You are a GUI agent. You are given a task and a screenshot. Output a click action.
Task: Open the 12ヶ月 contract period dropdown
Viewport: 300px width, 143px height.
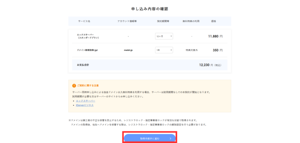coord(164,36)
